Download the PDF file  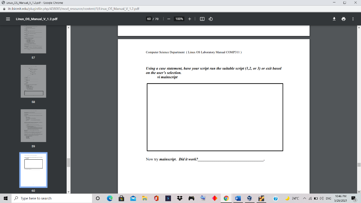334,19
